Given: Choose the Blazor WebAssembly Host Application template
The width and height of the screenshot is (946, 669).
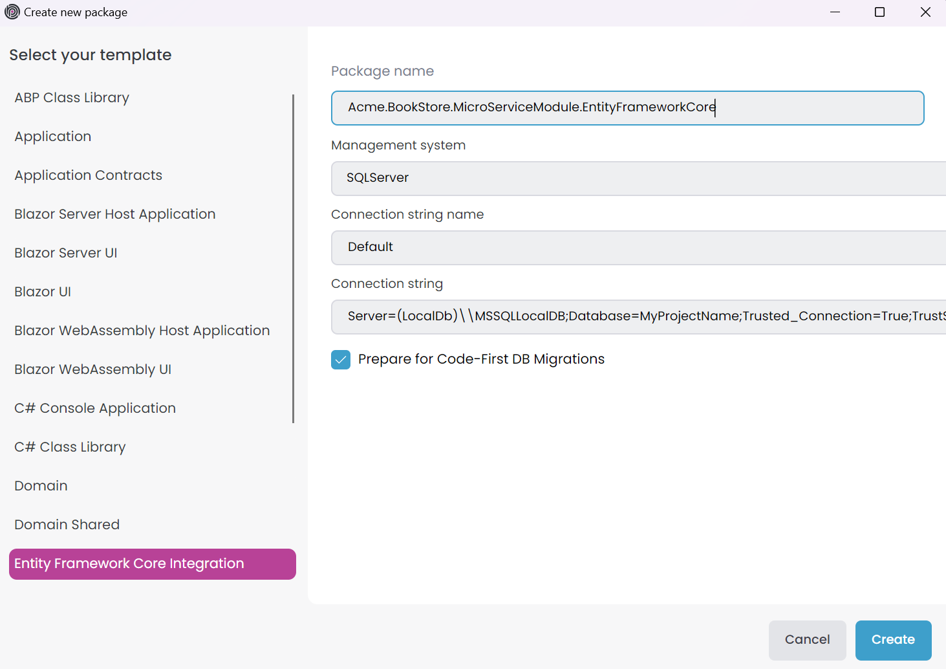Looking at the screenshot, I should click(x=142, y=330).
